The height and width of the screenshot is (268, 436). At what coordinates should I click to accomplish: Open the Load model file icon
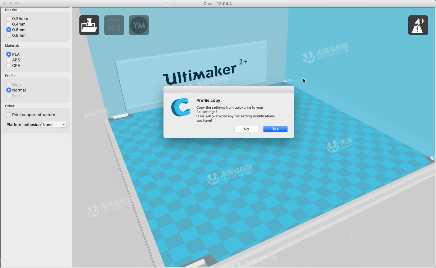[89, 25]
